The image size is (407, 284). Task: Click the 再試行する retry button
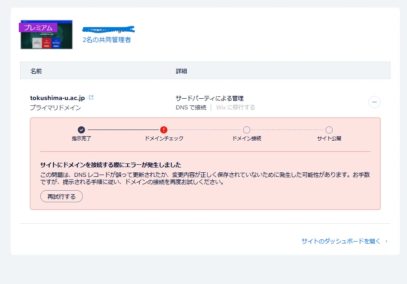(61, 196)
